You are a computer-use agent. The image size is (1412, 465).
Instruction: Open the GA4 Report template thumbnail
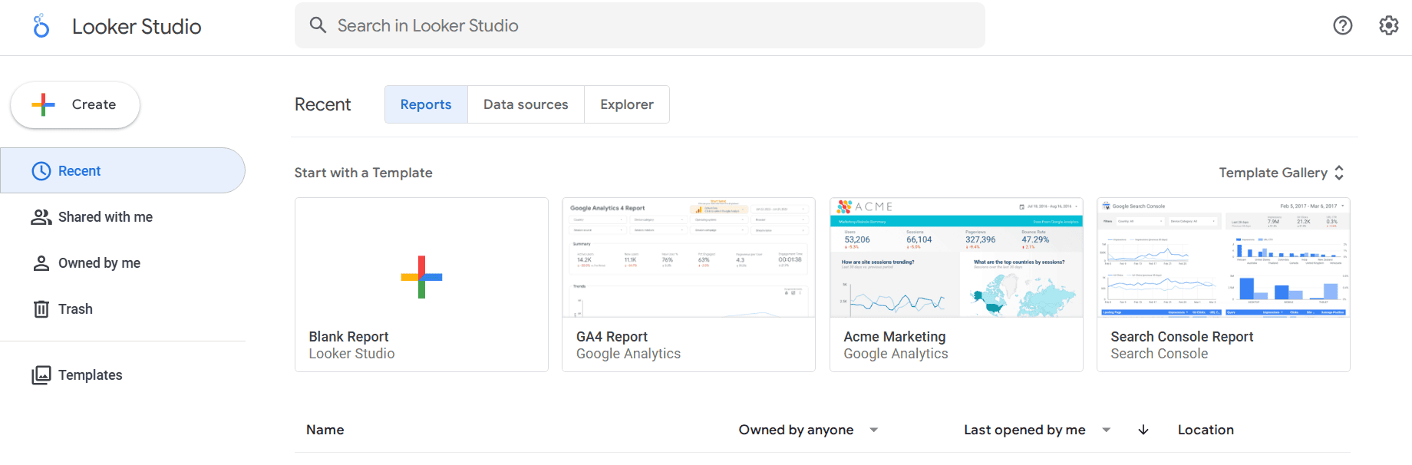pos(688,258)
